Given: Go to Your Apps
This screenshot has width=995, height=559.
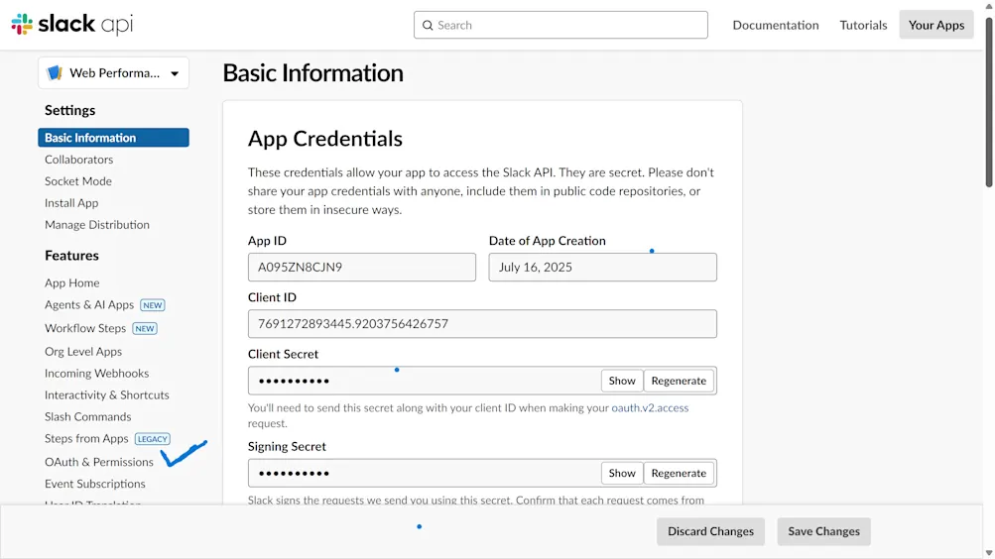Looking at the screenshot, I should point(936,25).
